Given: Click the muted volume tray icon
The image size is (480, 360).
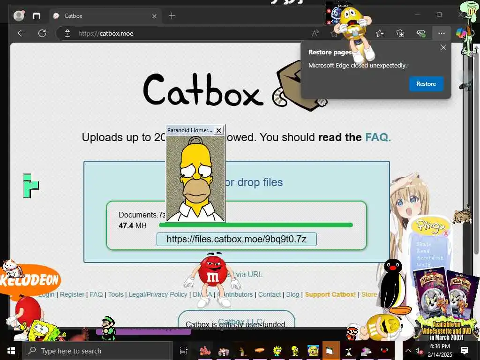Looking at the screenshot, I should [x=419, y=351].
